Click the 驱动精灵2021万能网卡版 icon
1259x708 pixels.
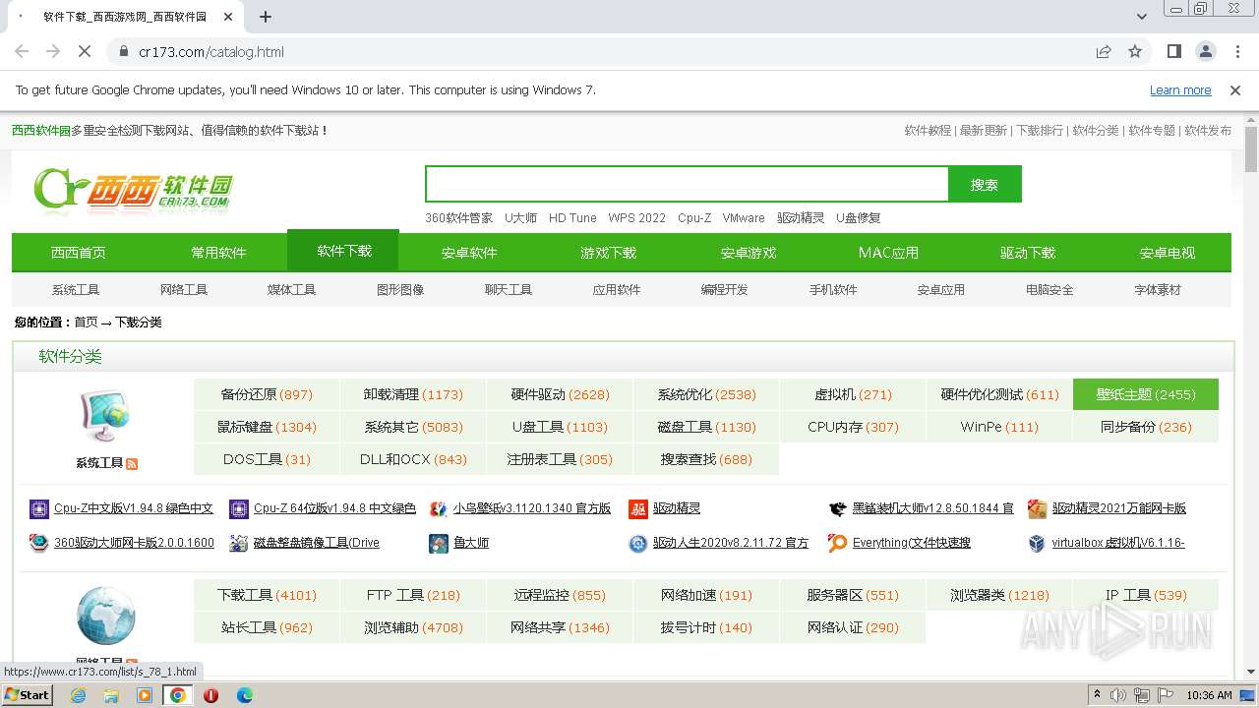tap(1037, 509)
